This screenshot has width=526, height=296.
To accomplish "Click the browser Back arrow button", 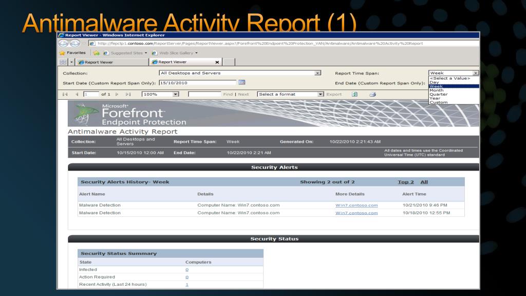I will coord(63,43).
